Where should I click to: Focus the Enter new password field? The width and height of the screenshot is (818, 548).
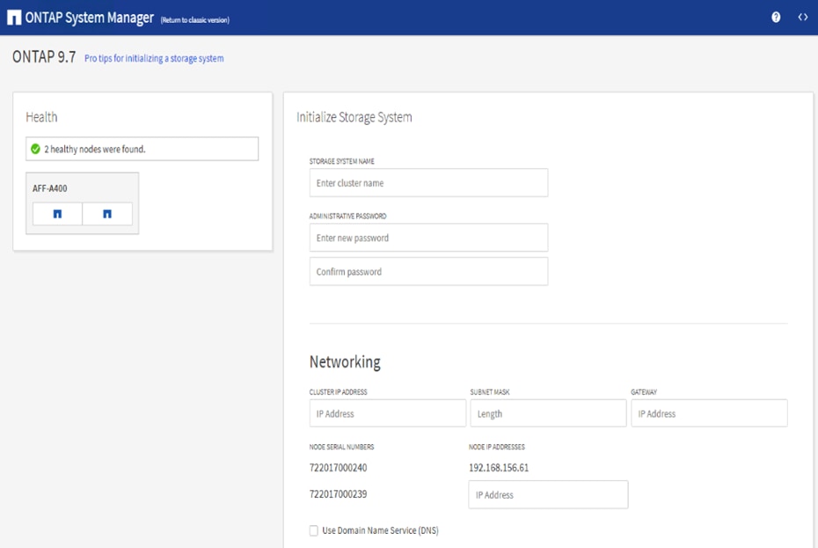[428, 237]
